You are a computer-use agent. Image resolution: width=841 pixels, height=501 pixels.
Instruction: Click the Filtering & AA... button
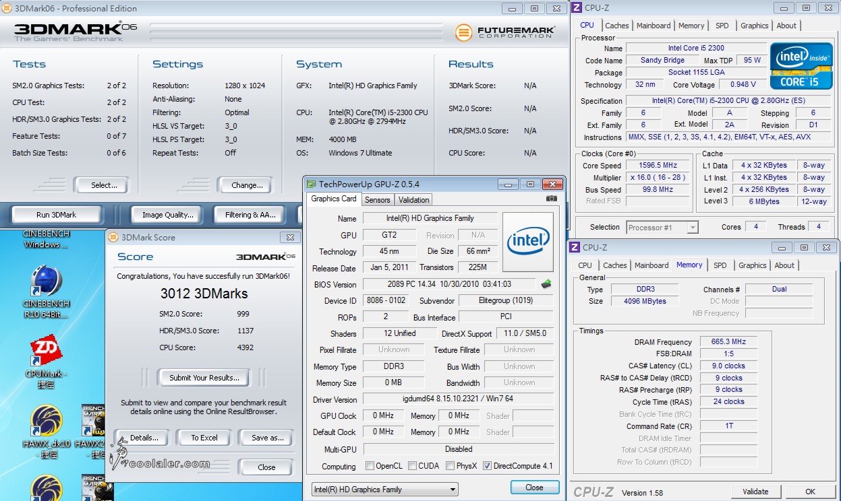coord(251,215)
